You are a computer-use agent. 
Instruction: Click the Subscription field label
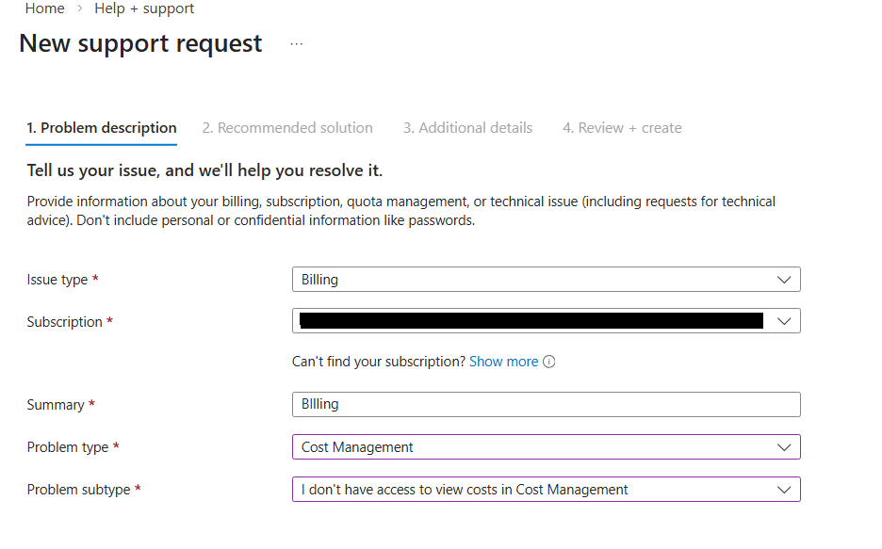click(x=65, y=322)
